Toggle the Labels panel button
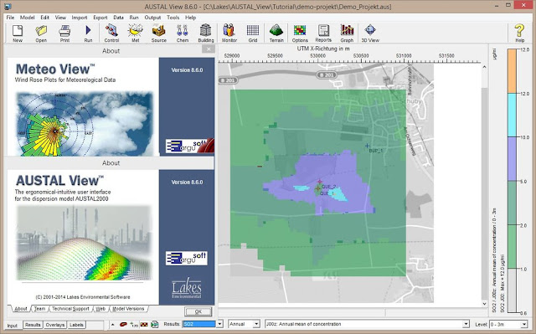 pyautogui.click(x=76, y=325)
